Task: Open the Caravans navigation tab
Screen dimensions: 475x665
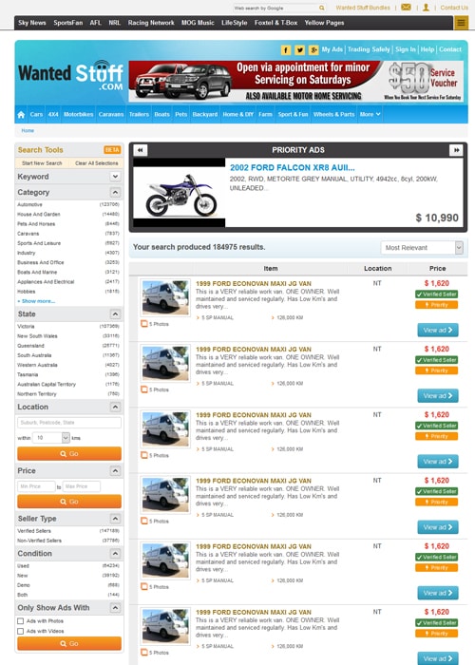Action: [111, 114]
